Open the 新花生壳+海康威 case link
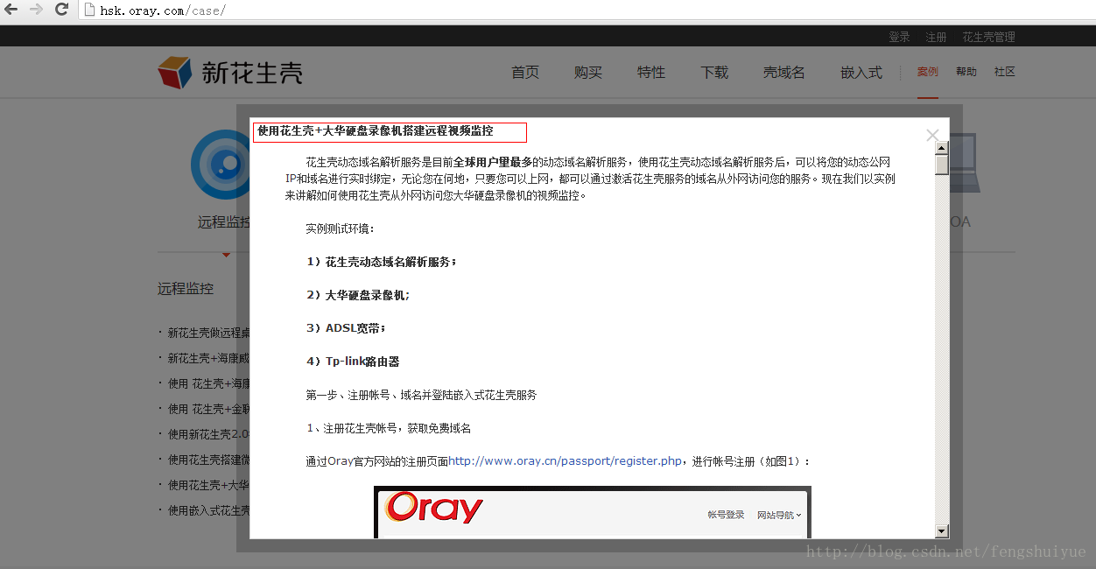Image resolution: width=1096 pixels, height=569 pixels. (209, 358)
